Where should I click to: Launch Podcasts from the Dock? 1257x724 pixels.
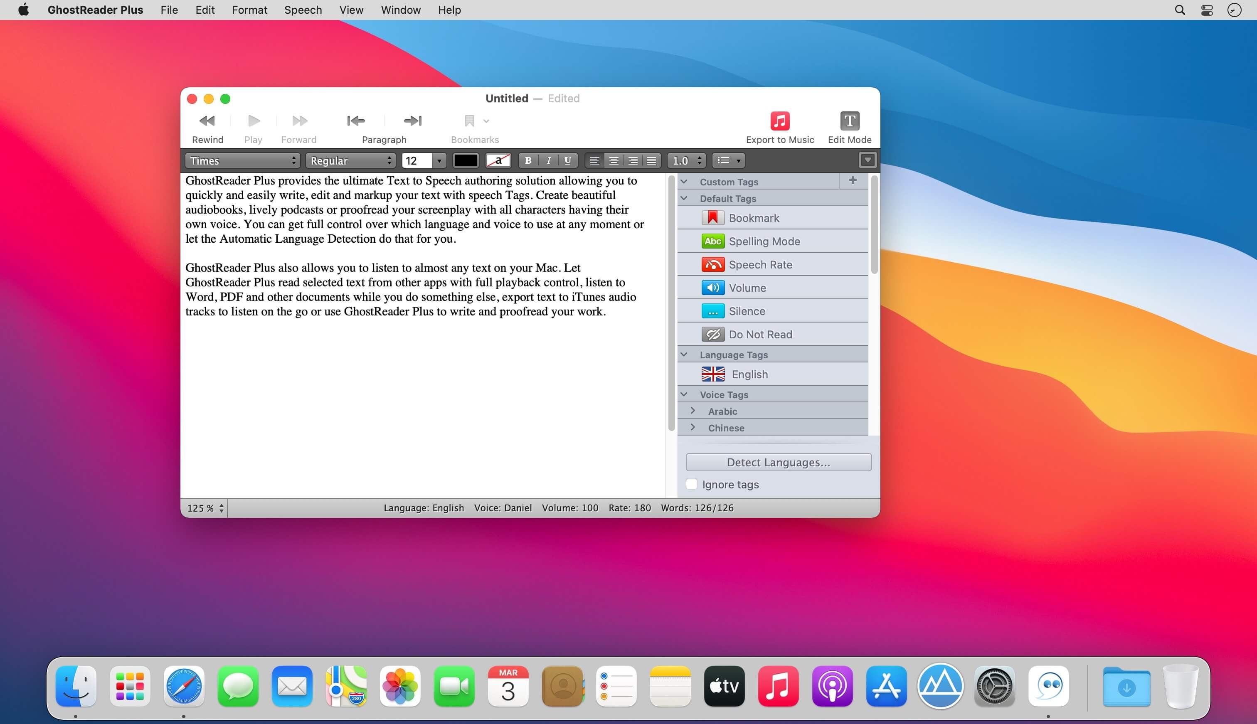click(832, 686)
